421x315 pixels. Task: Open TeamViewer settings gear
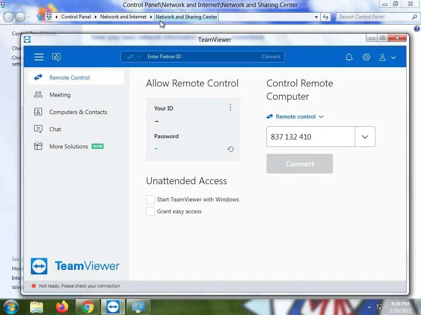[366, 57]
